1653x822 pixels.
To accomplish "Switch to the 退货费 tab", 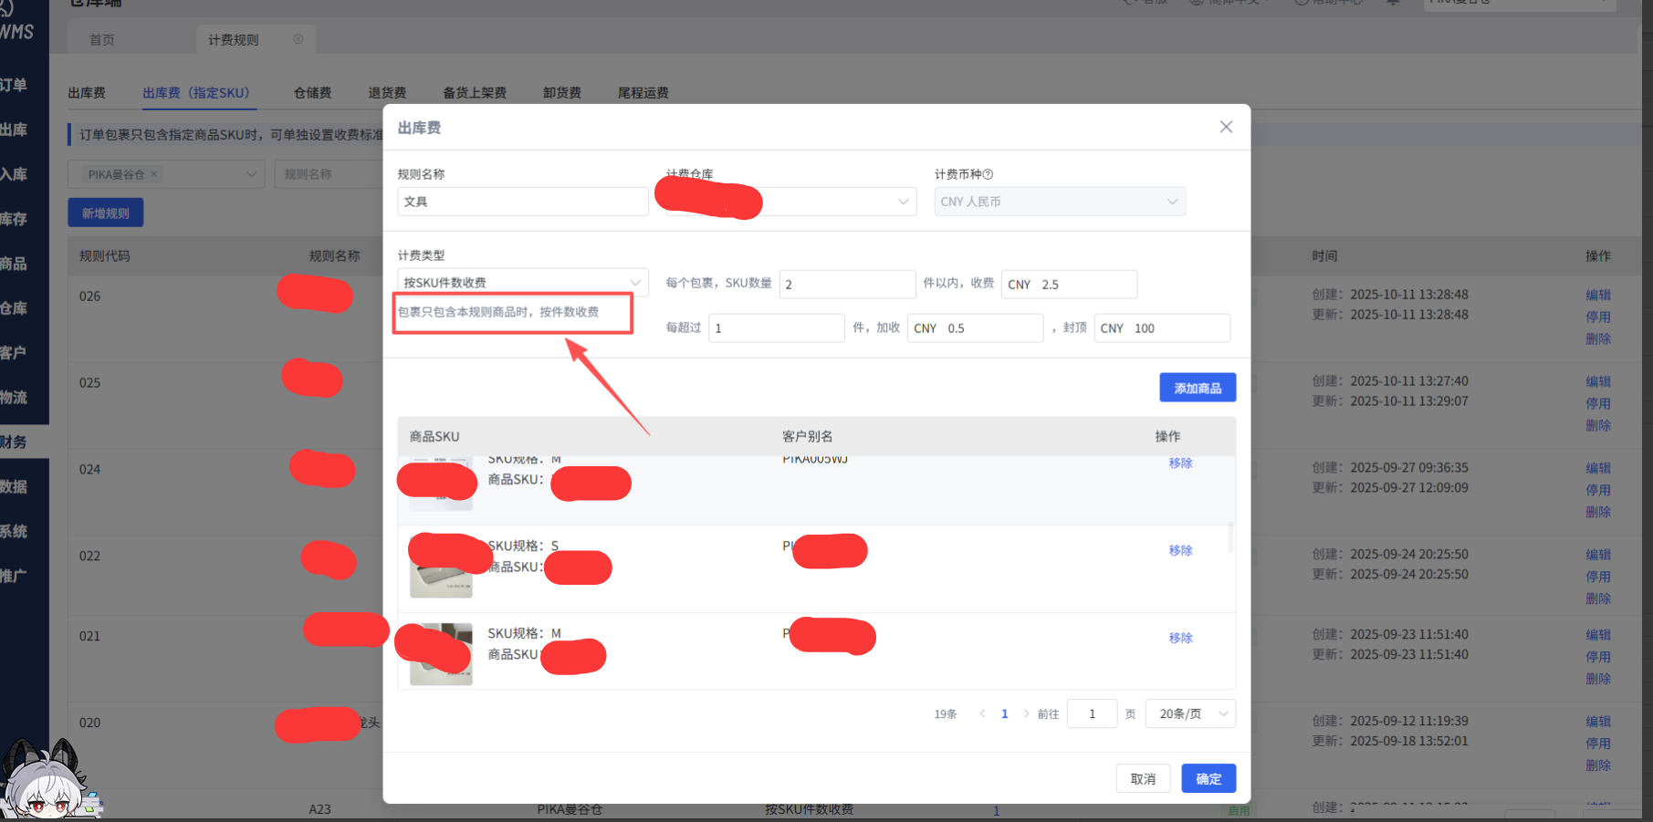I will (x=387, y=93).
